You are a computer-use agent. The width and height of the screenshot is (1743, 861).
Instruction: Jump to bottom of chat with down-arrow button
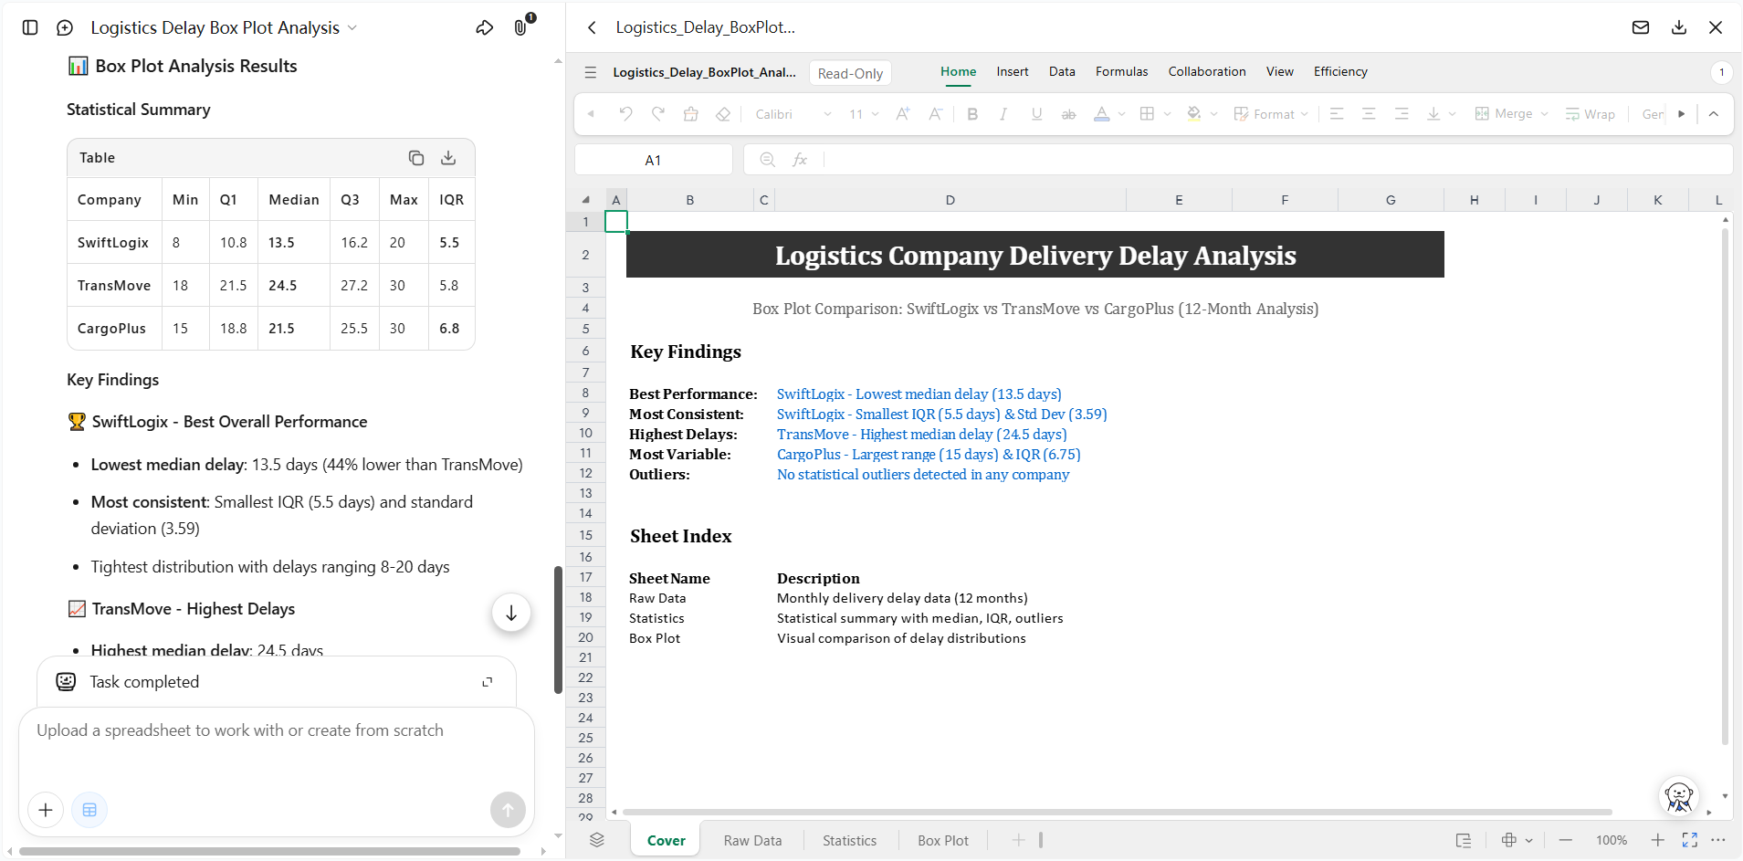(511, 613)
